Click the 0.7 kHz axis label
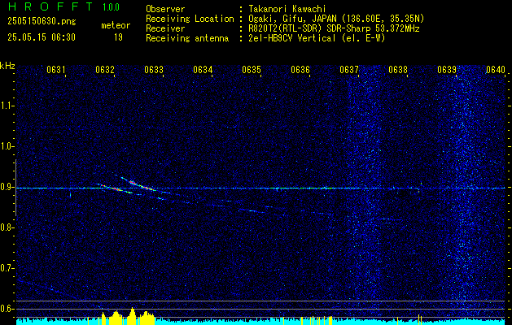The width and height of the screenshot is (512, 325). [7, 268]
